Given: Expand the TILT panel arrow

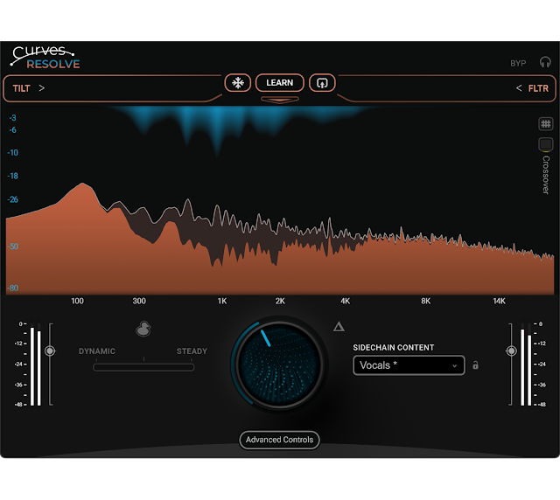Looking at the screenshot, I should click(42, 87).
